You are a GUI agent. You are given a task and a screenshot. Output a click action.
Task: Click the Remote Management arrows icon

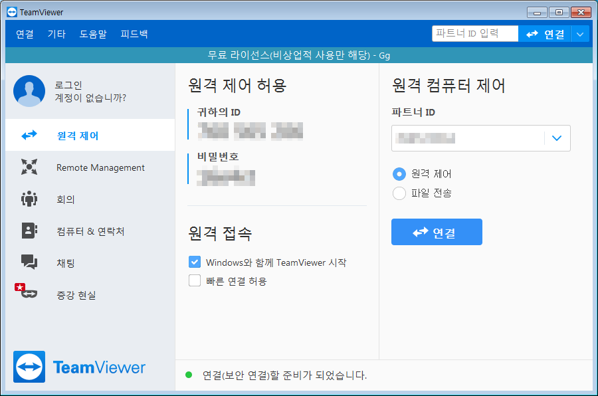[x=29, y=167]
